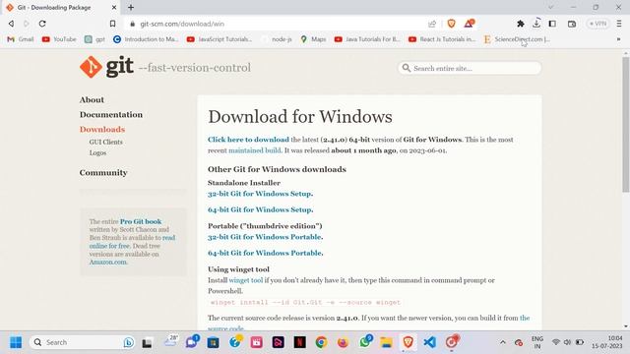Screen dimensions: 630x354
Task: Download 64-bit Git for Windows Setup
Action: pyautogui.click(x=260, y=209)
